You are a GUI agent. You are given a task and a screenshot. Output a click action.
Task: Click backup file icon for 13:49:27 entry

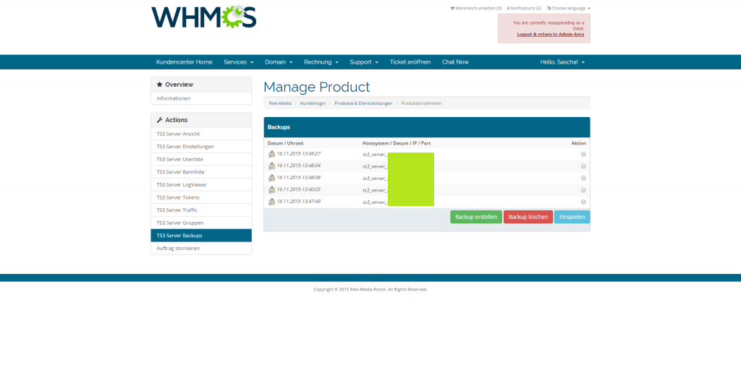coord(271,154)
